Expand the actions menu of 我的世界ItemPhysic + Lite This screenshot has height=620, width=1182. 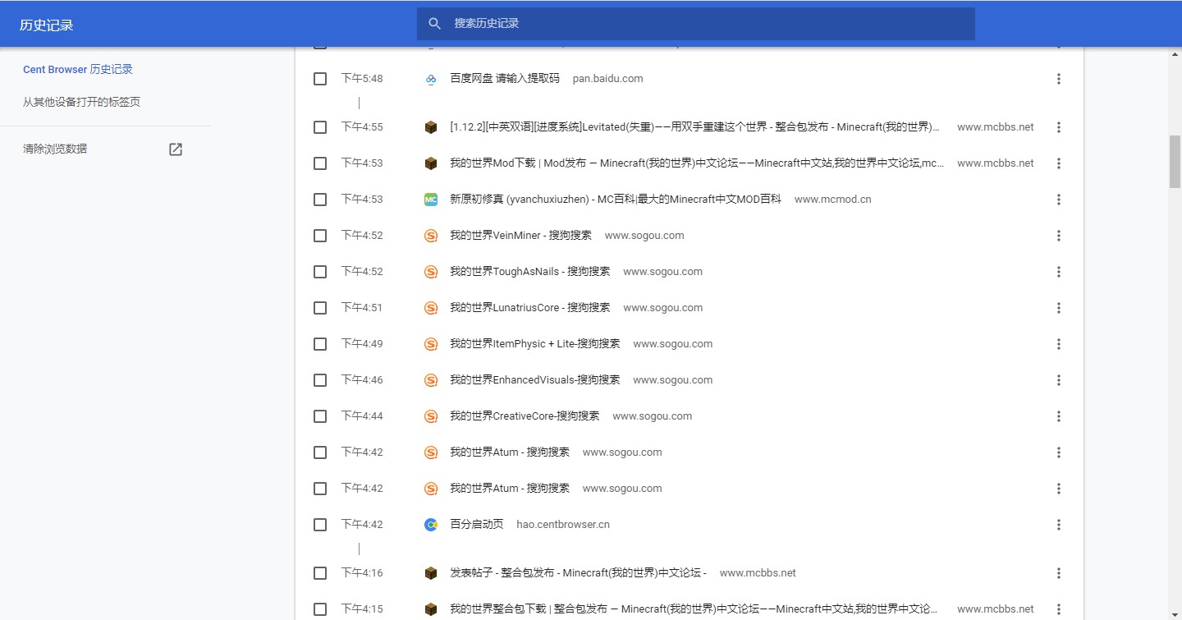pos(1059,344)
